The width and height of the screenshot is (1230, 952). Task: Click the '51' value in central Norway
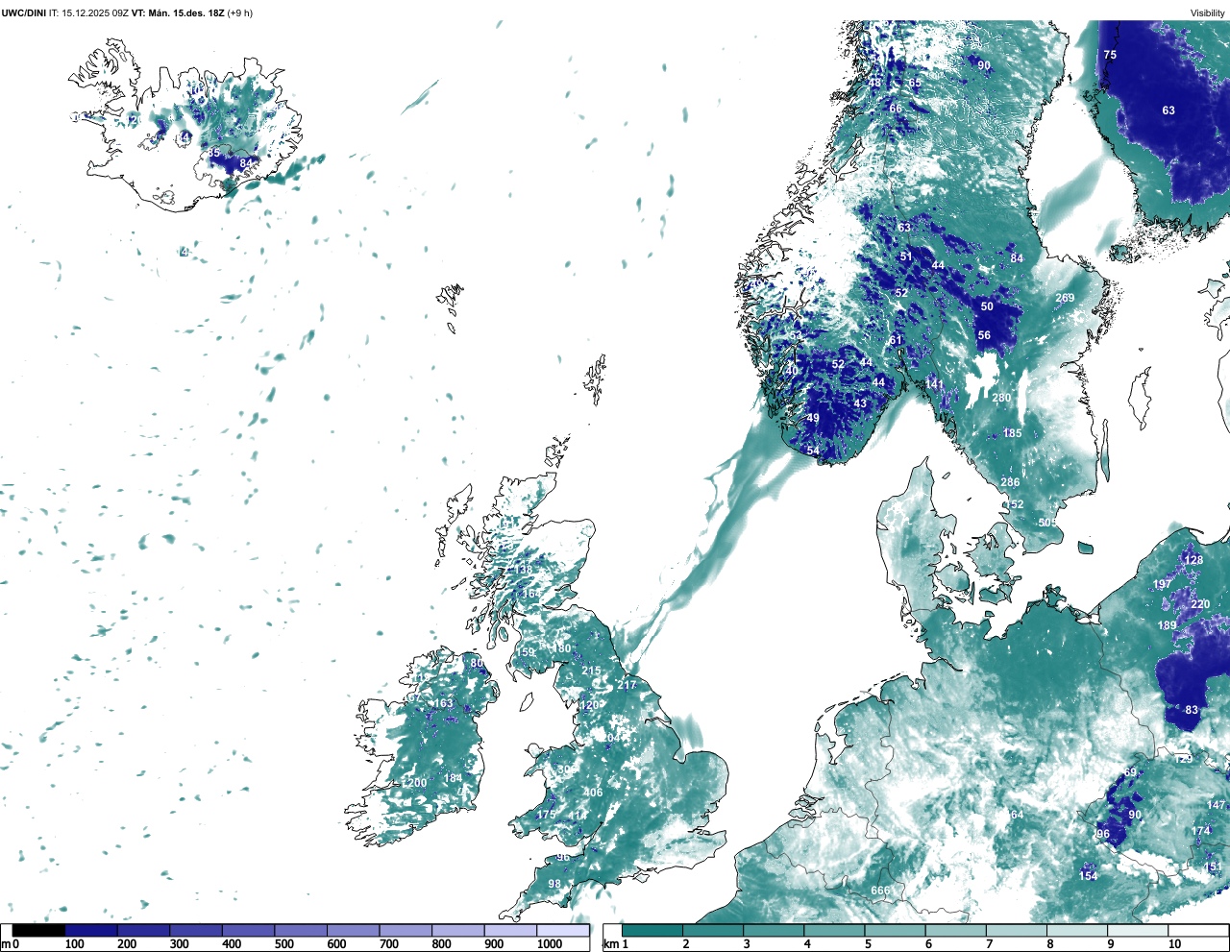906,256
